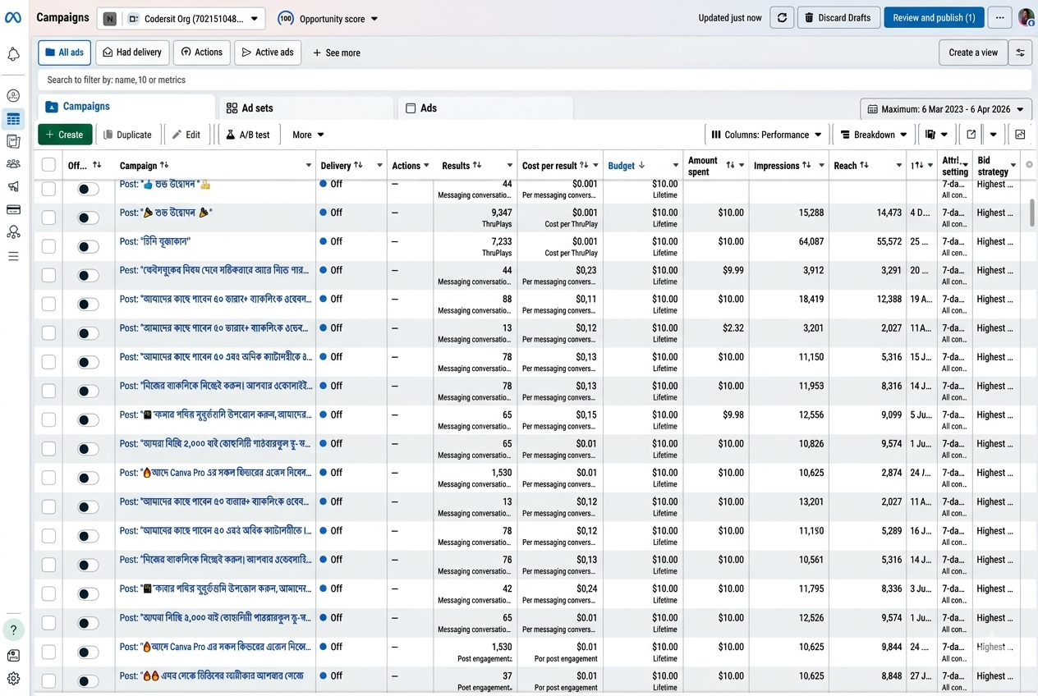Open settings gear icon in sidebar
Image resolution: width=1038 pixels, height=696 pixels.
(13, 679)
